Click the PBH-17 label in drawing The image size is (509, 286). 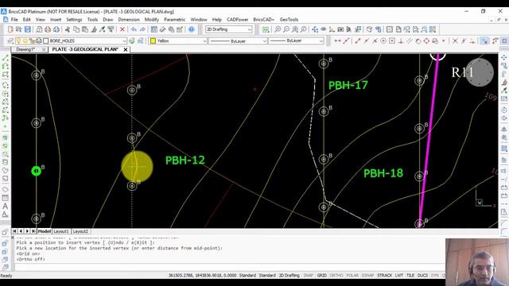[348, 85]
